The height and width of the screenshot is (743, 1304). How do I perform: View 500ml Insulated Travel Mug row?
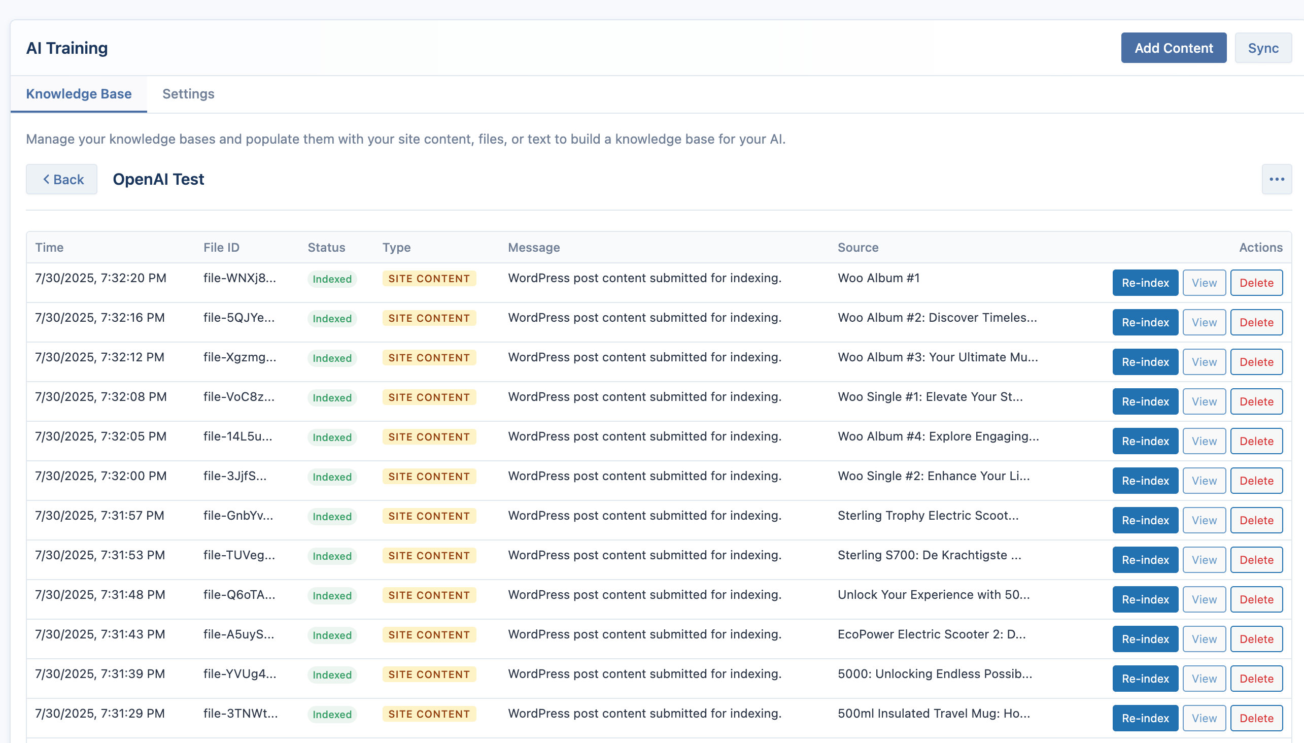[1204, 718]
